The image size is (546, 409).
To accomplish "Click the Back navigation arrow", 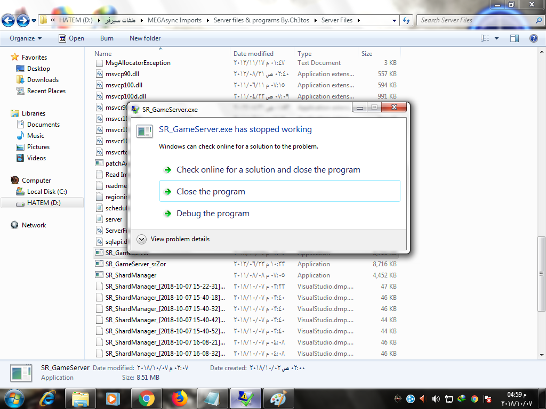I will [x=9, y=21].
